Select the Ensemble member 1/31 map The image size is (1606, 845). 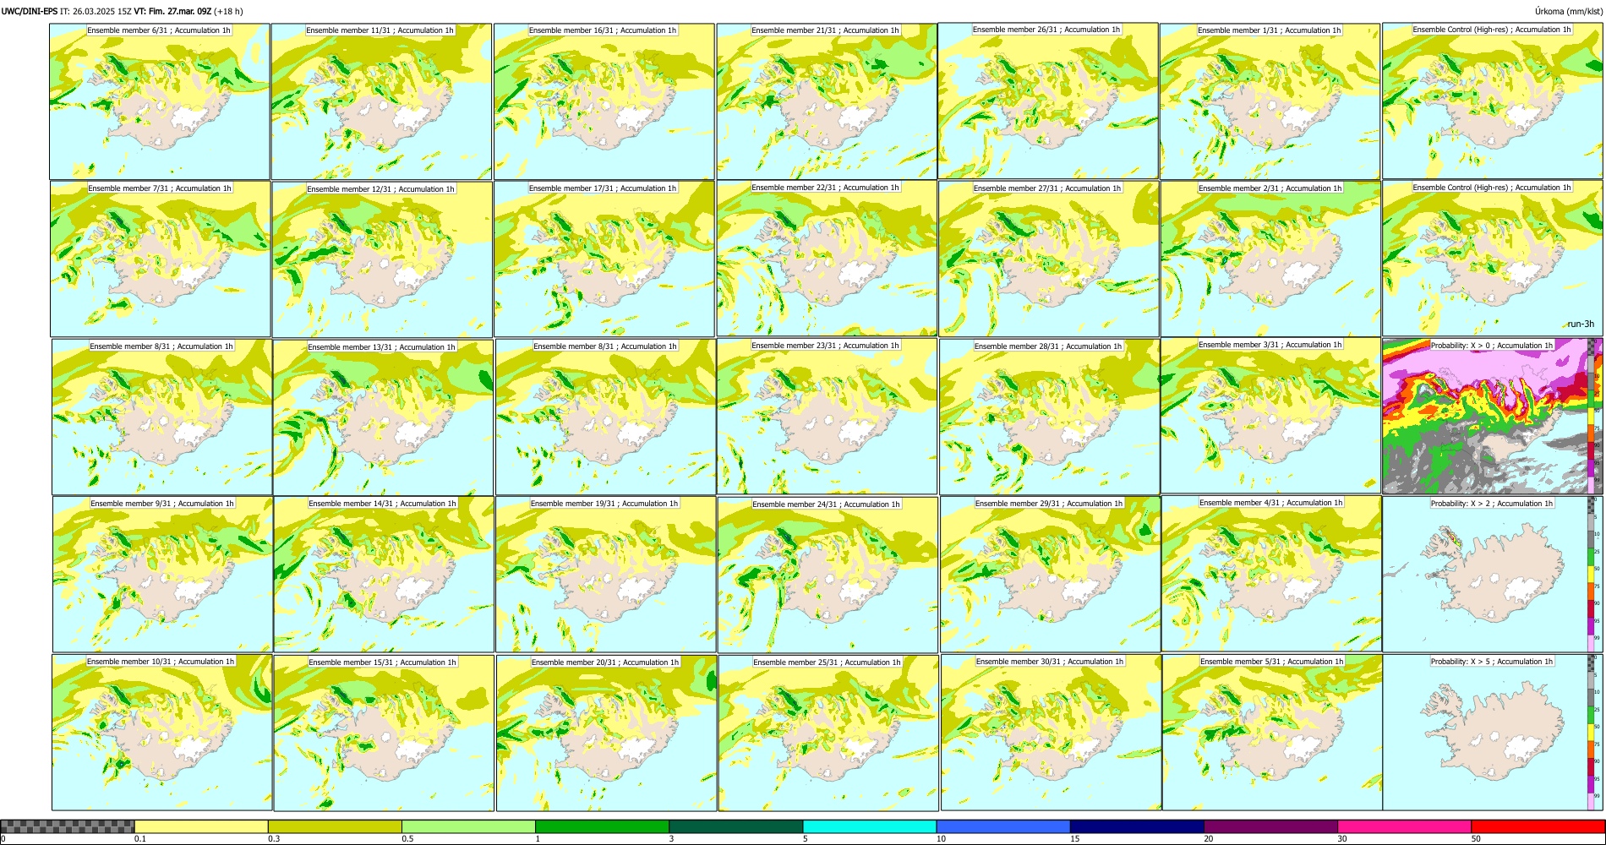pos(1270,101)
